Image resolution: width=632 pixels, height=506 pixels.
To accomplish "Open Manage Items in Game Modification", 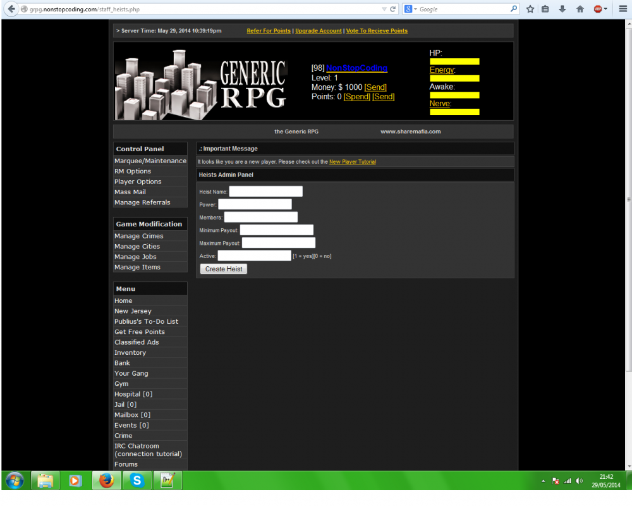I will pos(137,266).
